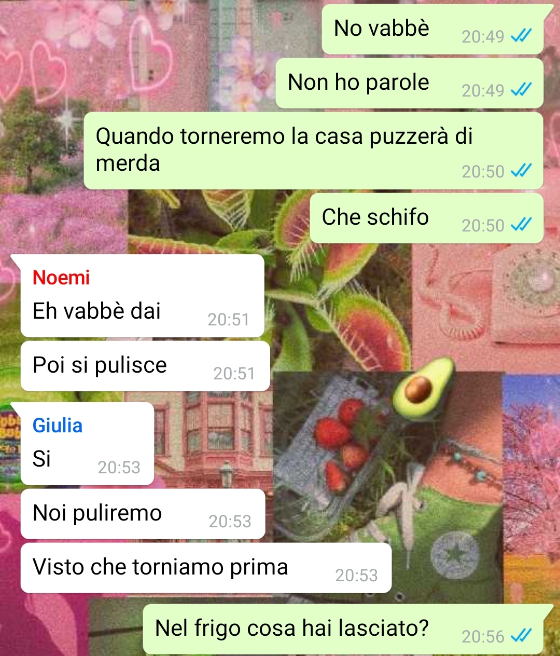Open Noemi's contact name in red
This screenshot has height=656, width=560.
click(x=61, y=278)
